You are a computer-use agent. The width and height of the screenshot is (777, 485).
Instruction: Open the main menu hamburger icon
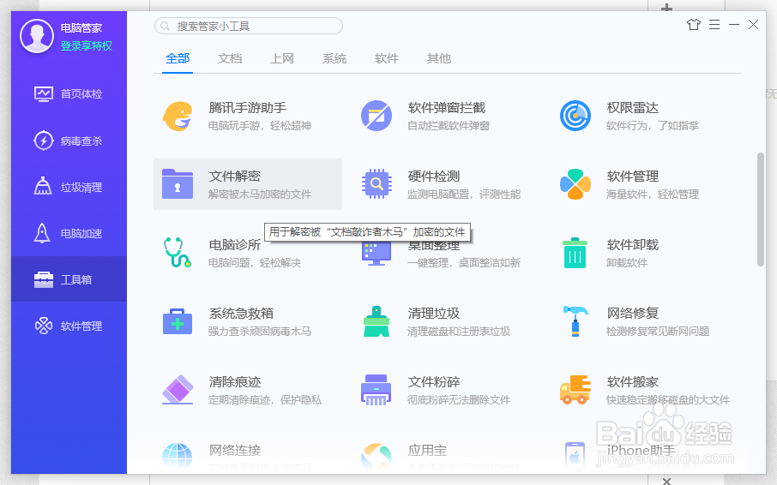click(x=714, y=24)
